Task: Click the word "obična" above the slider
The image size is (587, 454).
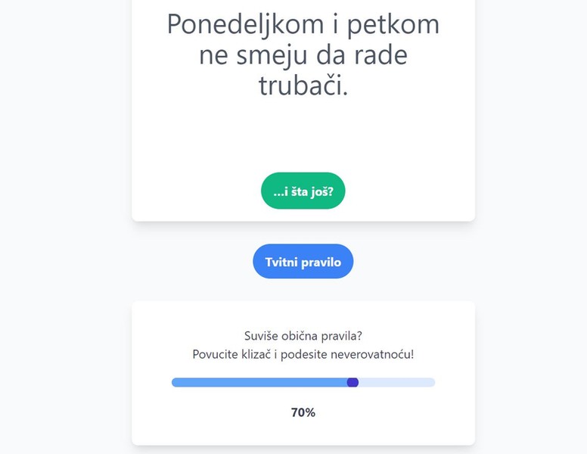Action: click(300, 336)
